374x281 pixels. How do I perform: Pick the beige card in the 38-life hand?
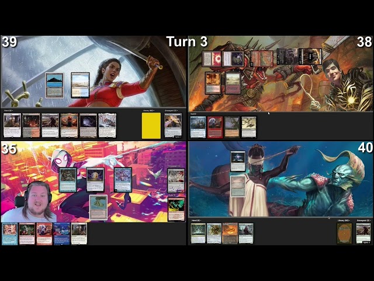(249, 127)
